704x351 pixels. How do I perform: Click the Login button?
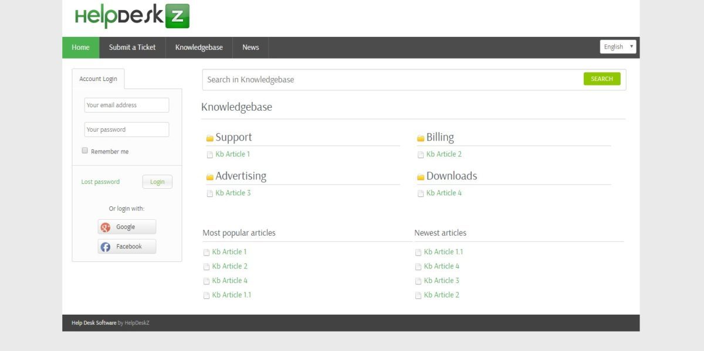[x=157, y=182]
